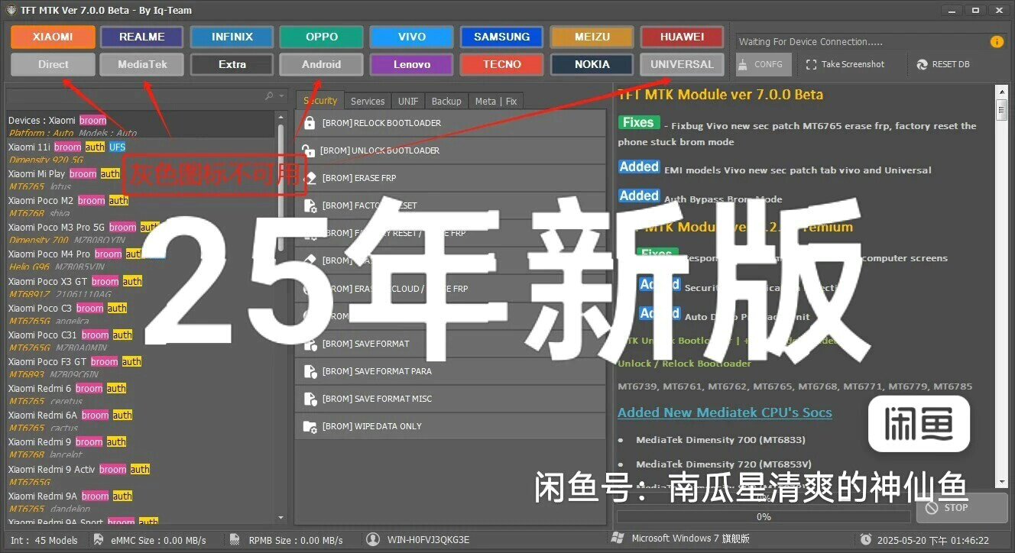
Task: Click the lock icon for Relock Bootloader
Action: coord(310,123)
